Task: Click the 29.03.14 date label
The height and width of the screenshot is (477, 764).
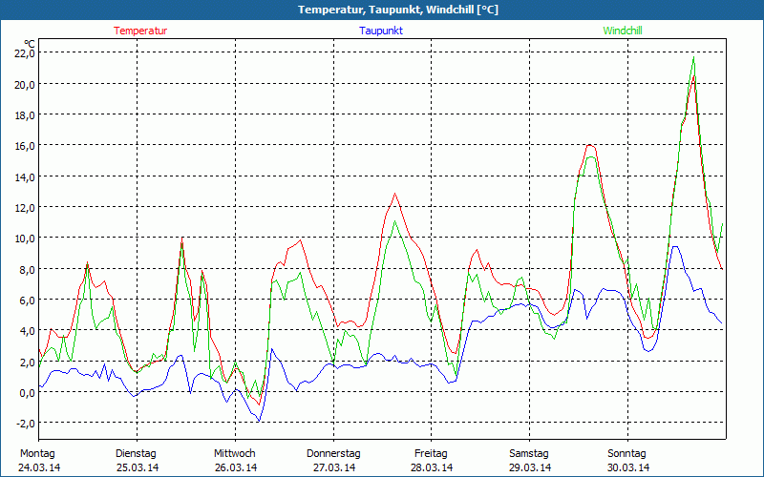Action: pyautogui.click(x=530, y=467)
